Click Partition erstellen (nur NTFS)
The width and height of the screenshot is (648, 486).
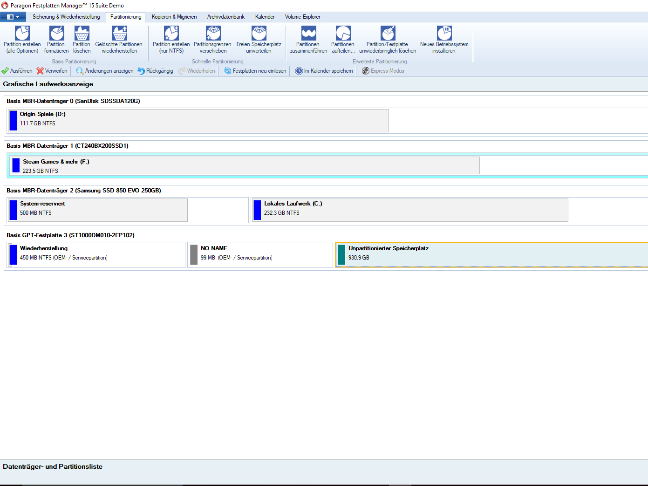171,40
